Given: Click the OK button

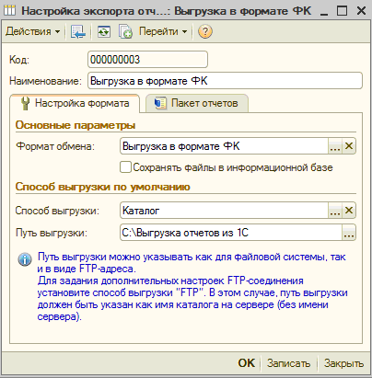Looking at the screenshot, I should pyautogui.click(x=246, y=363).
